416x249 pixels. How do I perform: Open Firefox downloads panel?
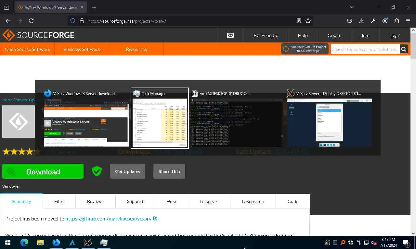pos(361,21)
